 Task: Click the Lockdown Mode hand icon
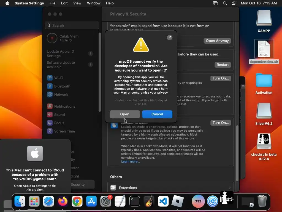coord(114,125)
